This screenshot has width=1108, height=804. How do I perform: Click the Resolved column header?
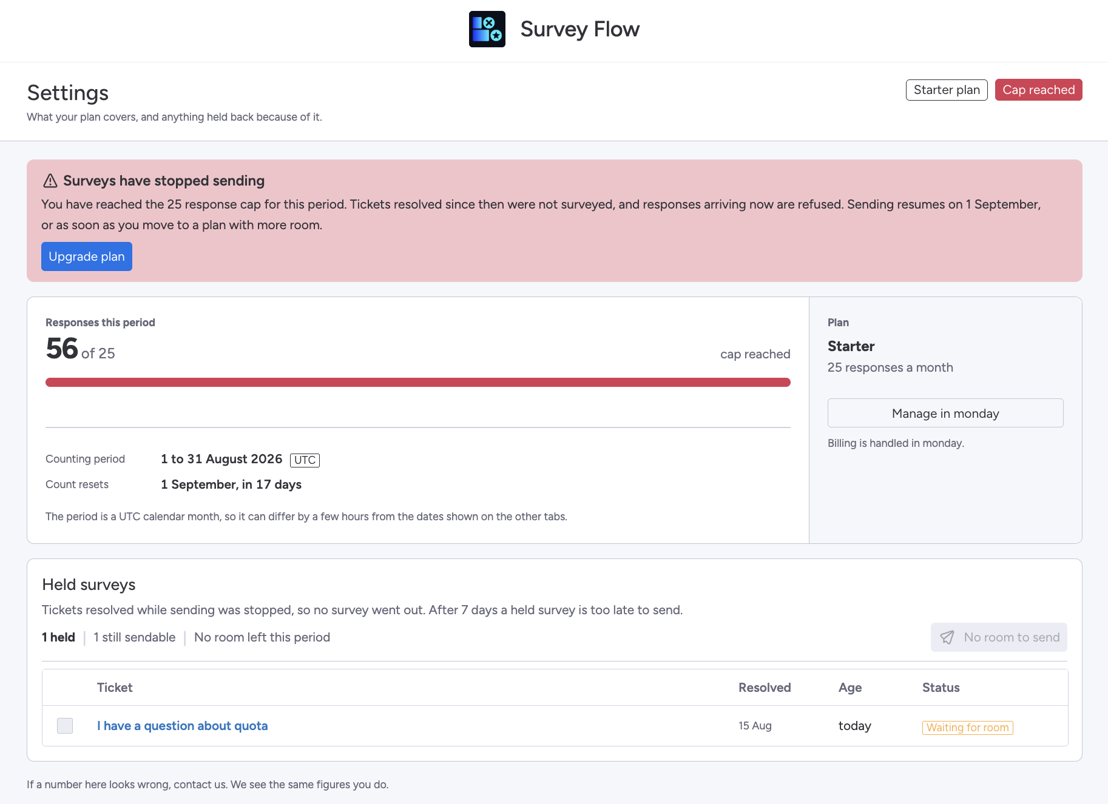(765, 688)
